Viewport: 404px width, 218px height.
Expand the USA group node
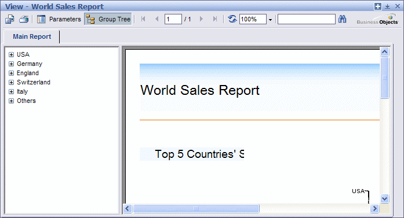click(11, 54)
